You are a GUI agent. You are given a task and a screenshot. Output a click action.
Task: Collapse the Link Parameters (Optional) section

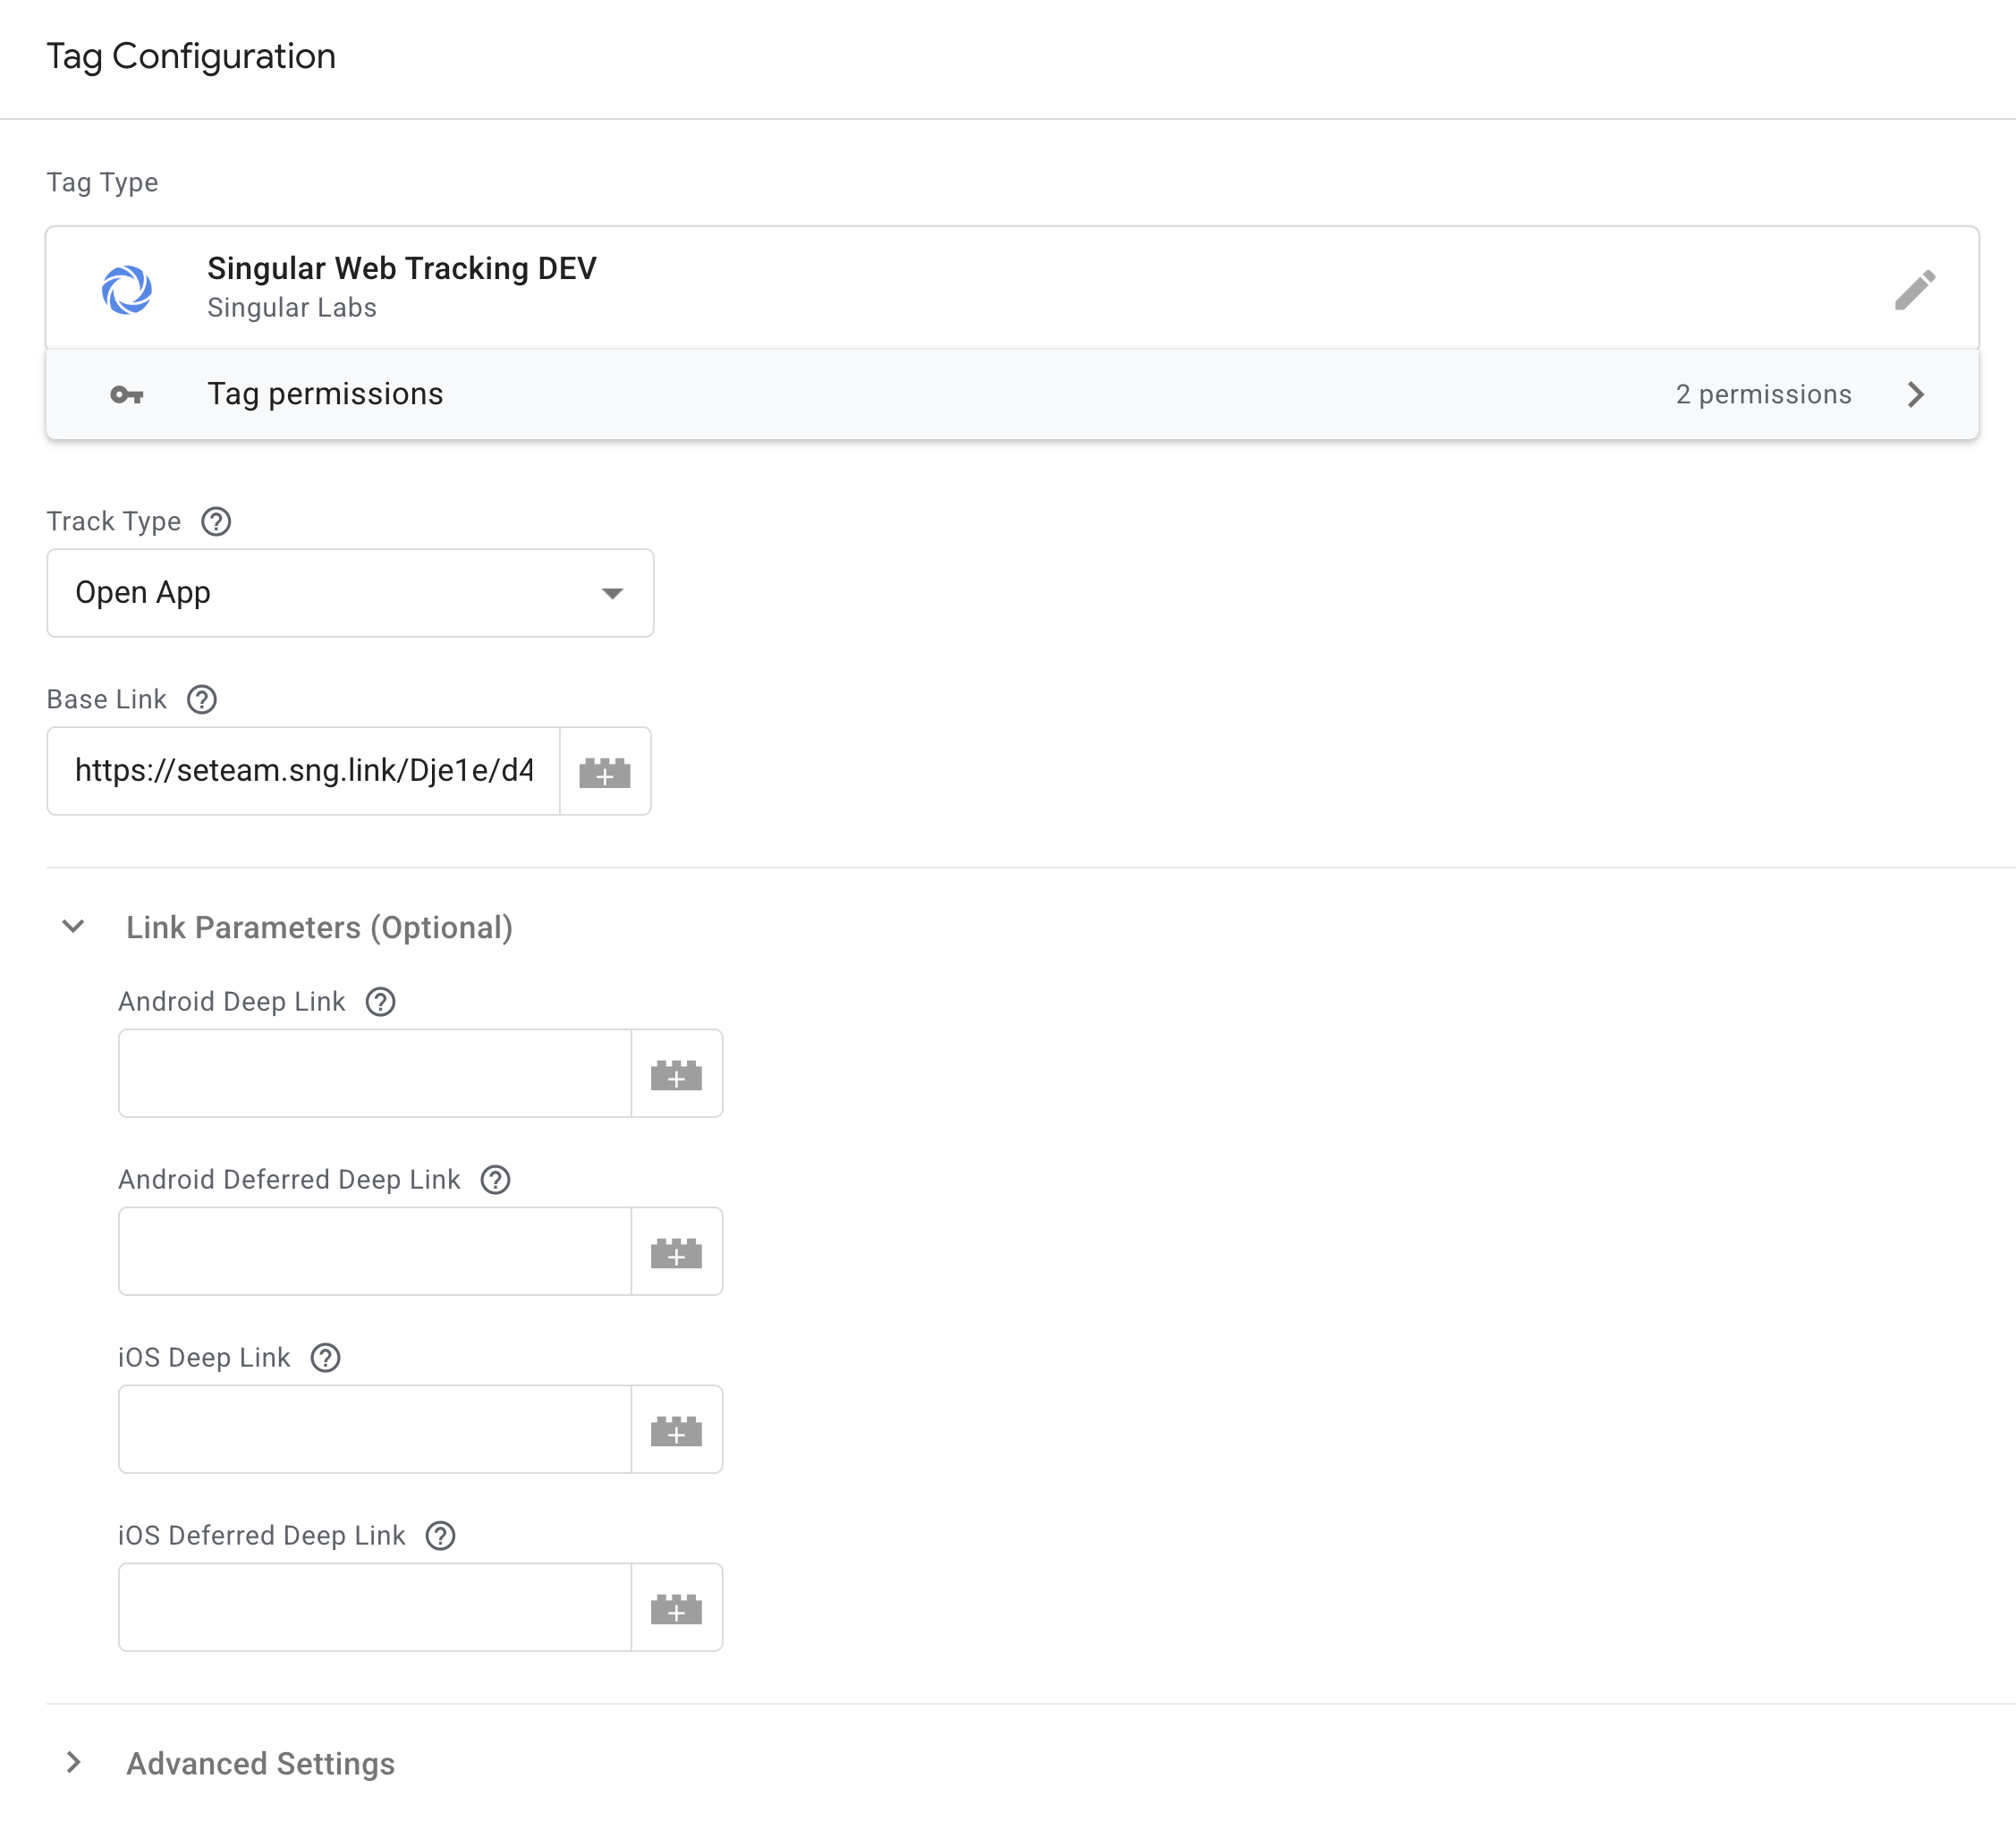click(73, 926)
